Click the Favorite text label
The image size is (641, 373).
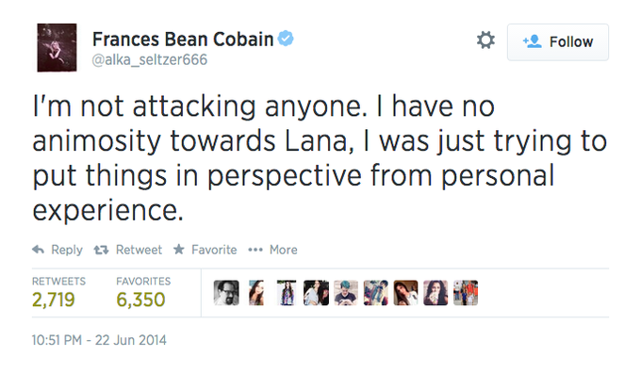click(x=214, y=250)
